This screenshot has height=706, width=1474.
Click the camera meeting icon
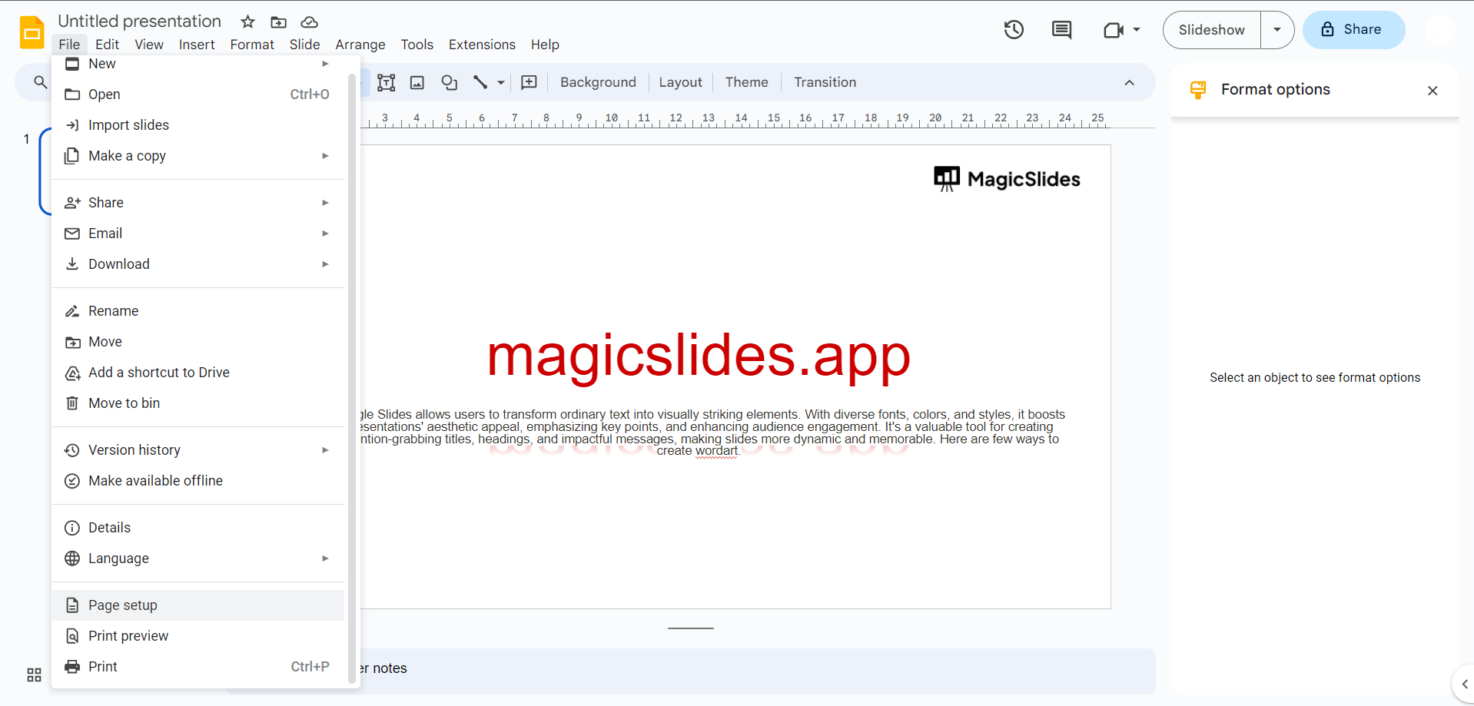pos(1114,30)
